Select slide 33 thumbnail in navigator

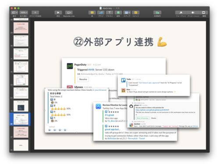pos(21,80)
